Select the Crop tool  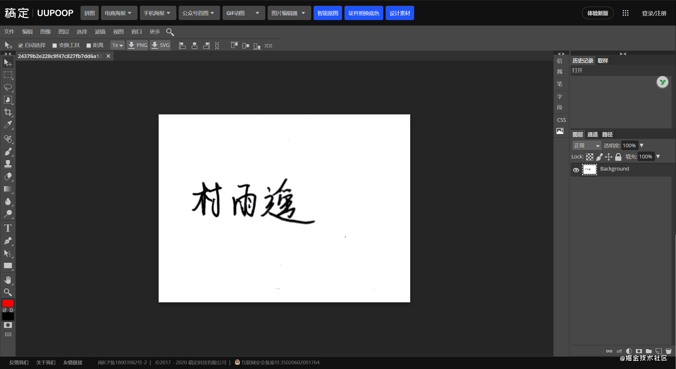8,112
